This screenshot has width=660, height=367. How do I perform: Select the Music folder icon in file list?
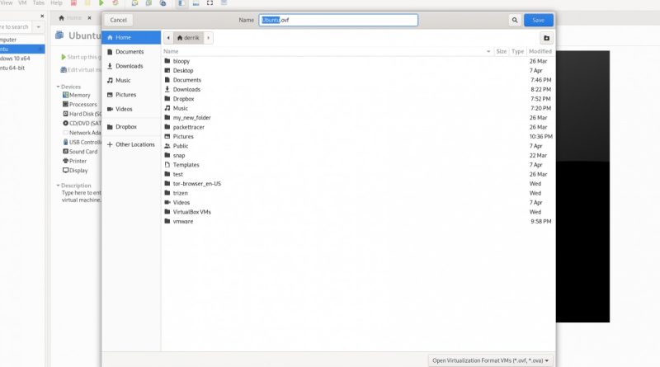[x=167, y=108]
